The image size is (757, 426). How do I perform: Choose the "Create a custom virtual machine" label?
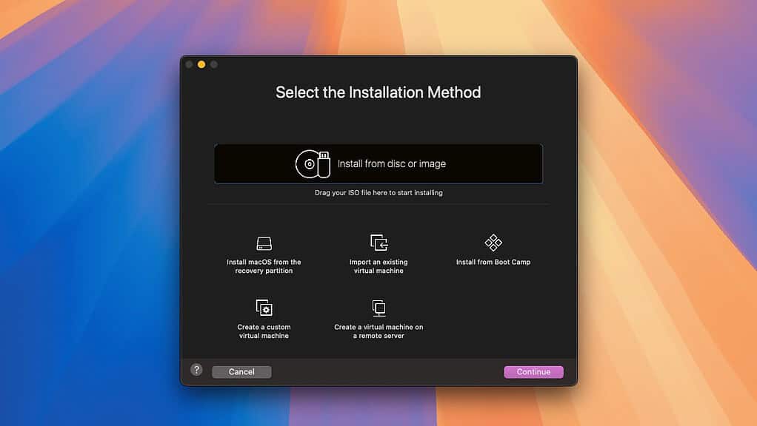click(264, 331)
